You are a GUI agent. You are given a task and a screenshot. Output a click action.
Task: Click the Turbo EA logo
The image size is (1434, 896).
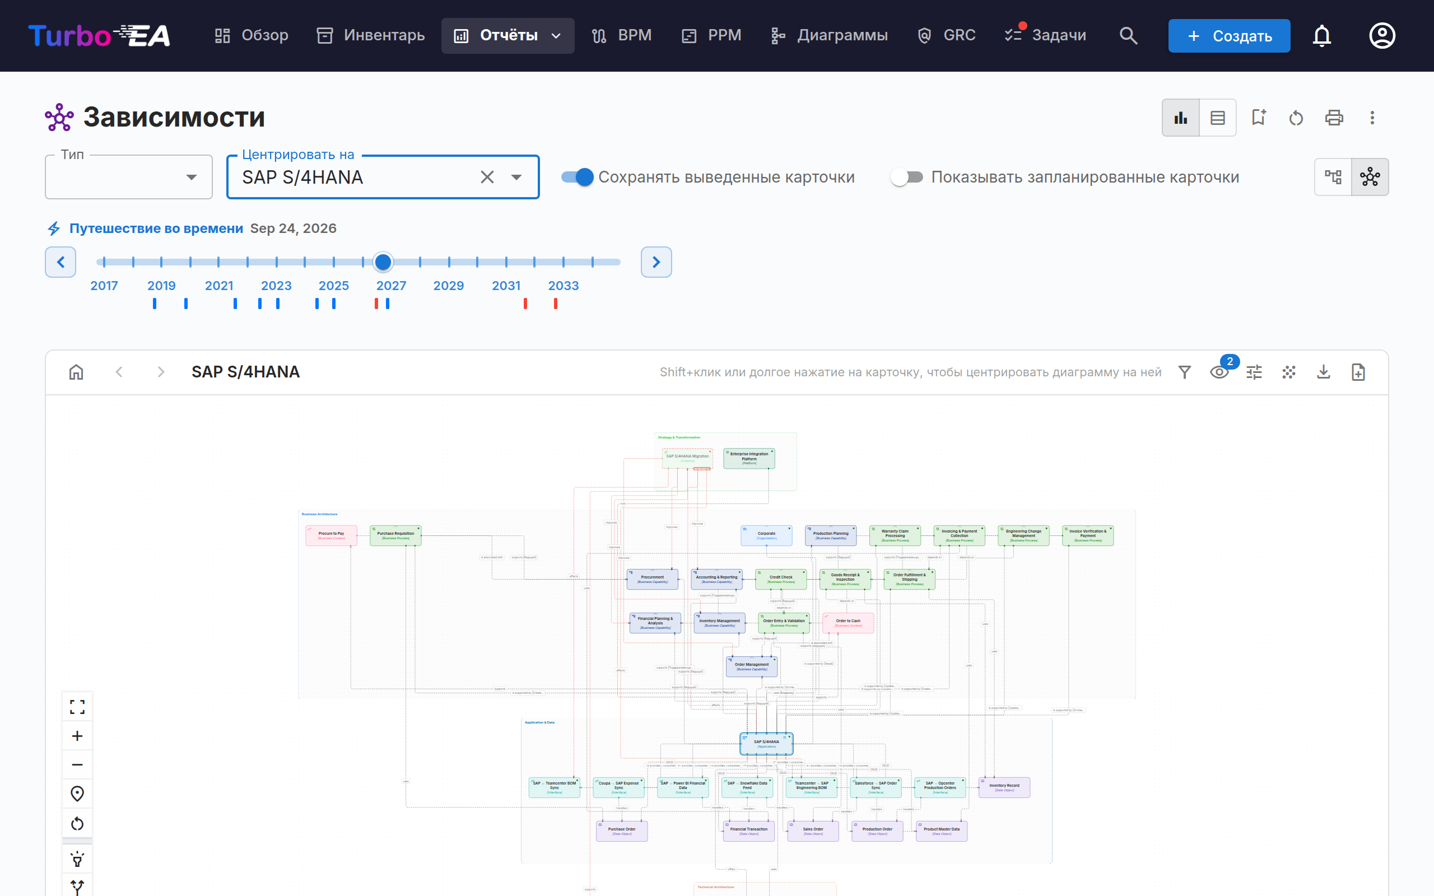(99, 35)
